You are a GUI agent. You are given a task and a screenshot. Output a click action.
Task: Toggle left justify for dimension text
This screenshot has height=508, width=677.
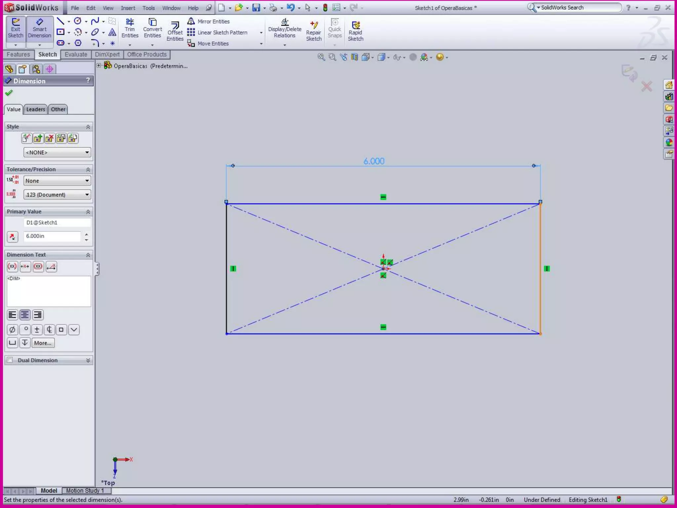point(12,315)
